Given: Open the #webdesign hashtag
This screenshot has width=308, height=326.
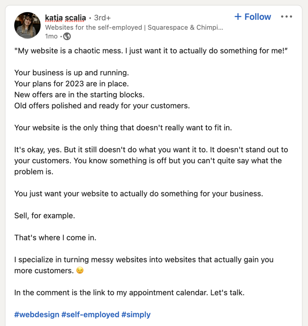Looking at the screenshot, I should pos(37,314).
